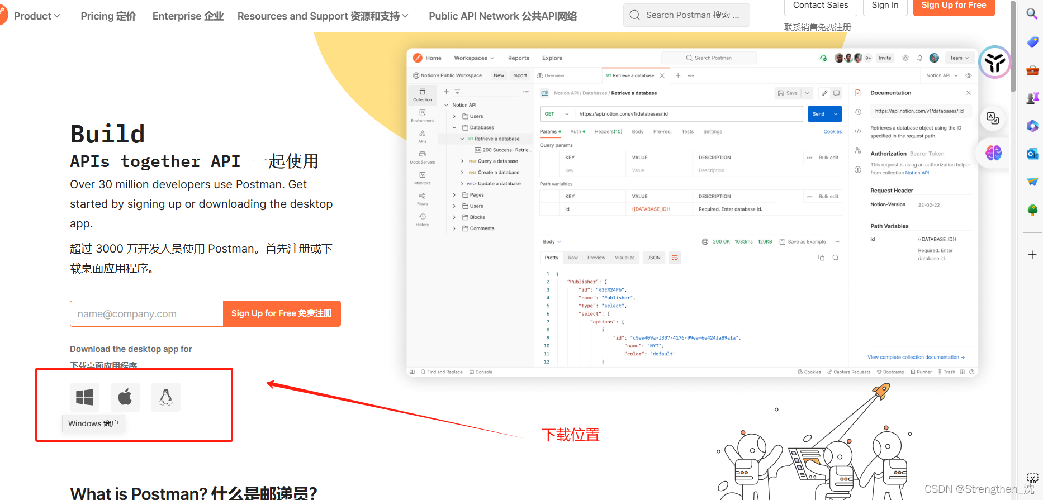Click notification bell in Postman preview header

919,58
